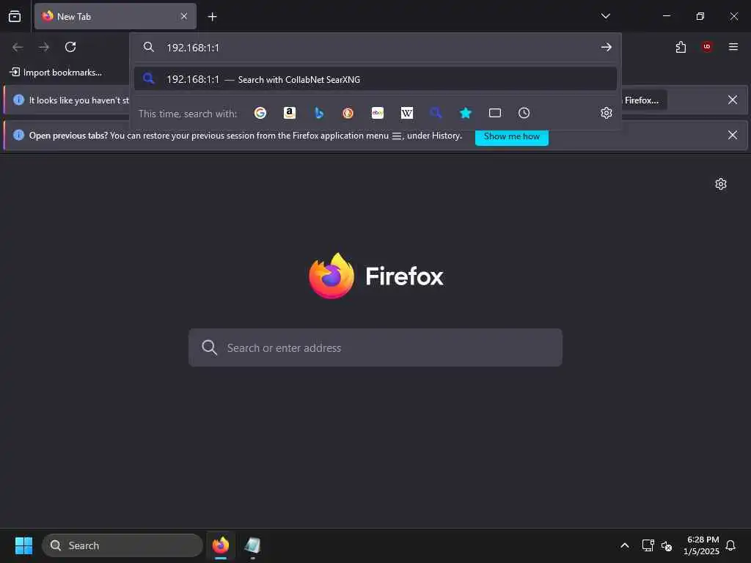Screen dimensions: 751x563
Task: Search this time with Google
Action: point(260,113)
